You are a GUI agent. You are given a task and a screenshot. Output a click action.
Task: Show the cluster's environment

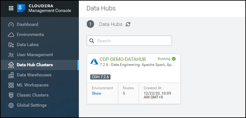[97, 93]
